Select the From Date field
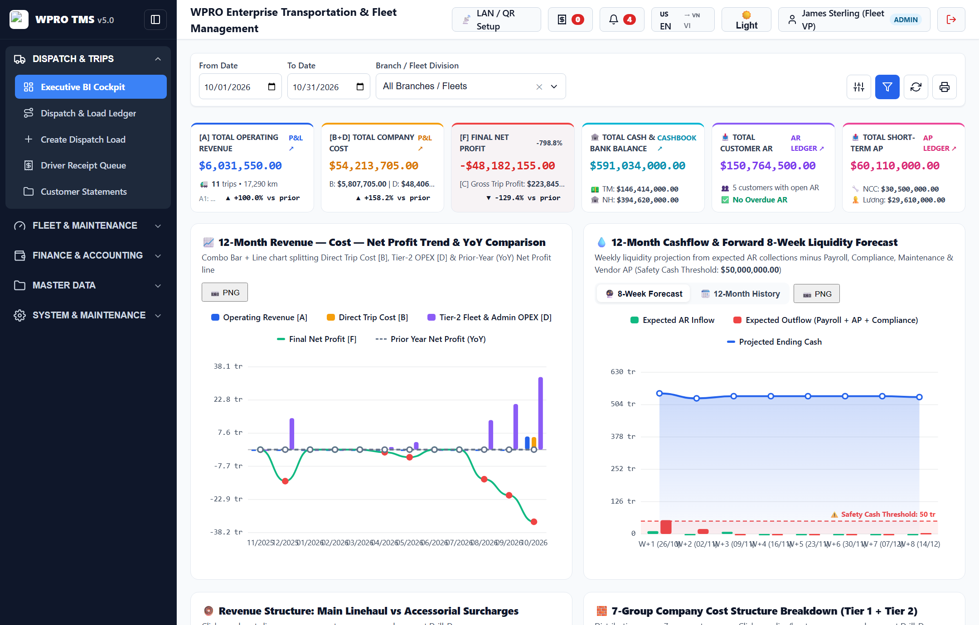The height and width of the screenshot is (625, 979). pos(240,87)
